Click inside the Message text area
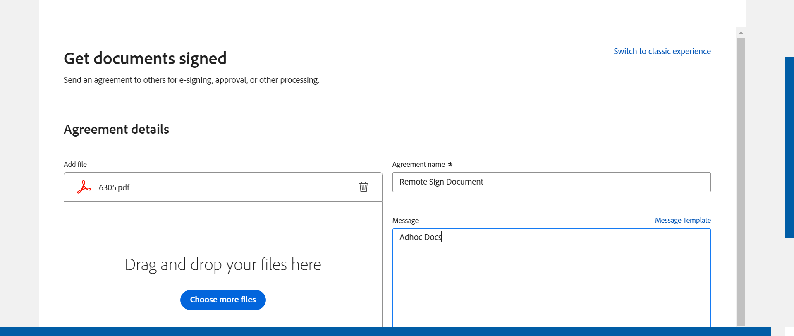Screen dimensions: 794x336 tap(551, 277)
